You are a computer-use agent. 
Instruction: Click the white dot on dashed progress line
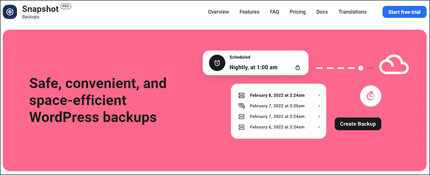point(361,68)
